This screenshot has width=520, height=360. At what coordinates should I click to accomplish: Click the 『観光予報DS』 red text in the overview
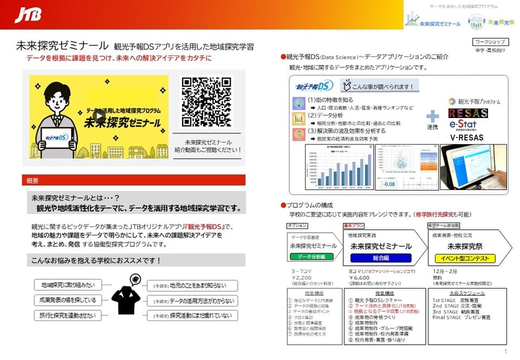(x=205, y=227)
